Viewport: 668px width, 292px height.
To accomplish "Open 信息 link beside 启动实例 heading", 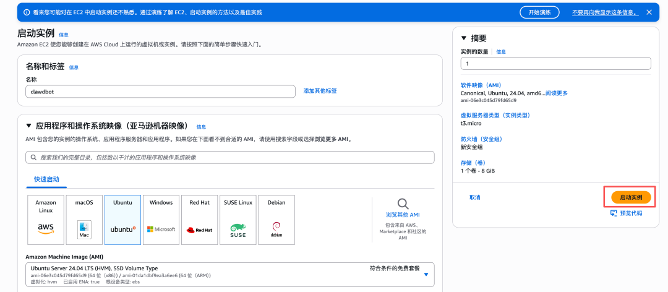I will [x=64, y=35].
